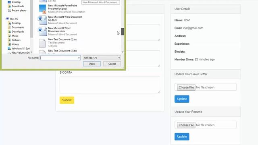Image resolution: width=258 pixels, height=145 pixels.
Task: Select the New Microsoft Word Document.docx icon
Action: tap(42, 31)
